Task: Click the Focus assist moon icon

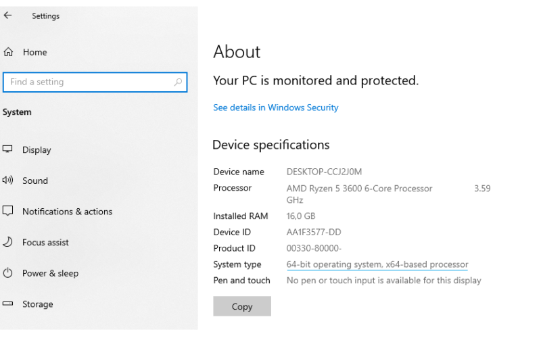Action: pos(7,242)
